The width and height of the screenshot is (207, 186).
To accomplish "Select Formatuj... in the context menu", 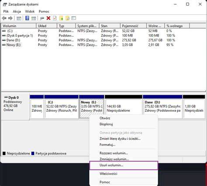I will pyautogui.click(x=107, y=145).
